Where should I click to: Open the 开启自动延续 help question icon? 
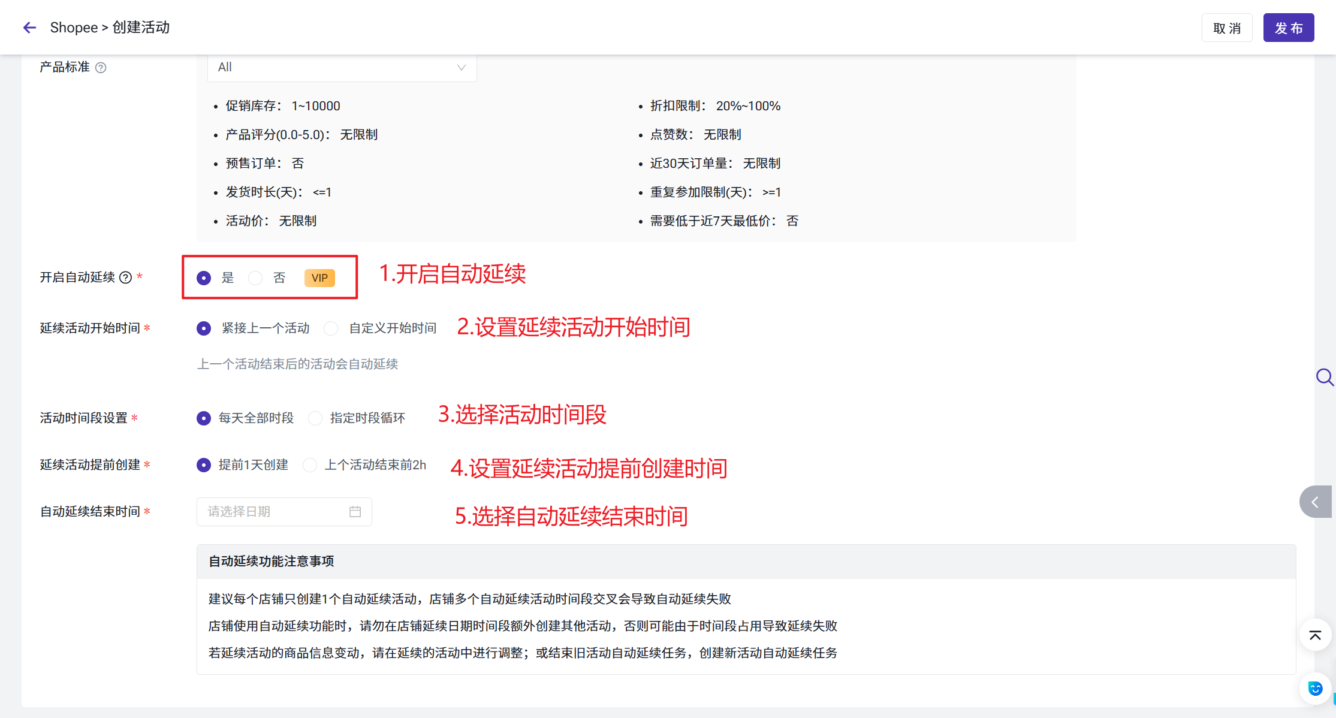tap(125, 277)
